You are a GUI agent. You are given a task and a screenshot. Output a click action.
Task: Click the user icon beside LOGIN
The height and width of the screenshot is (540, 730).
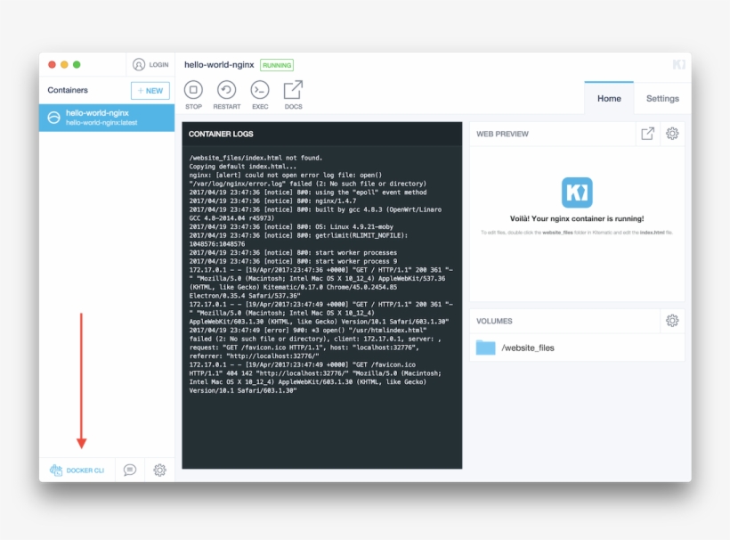pyautogui.click(x=138, y=64)
